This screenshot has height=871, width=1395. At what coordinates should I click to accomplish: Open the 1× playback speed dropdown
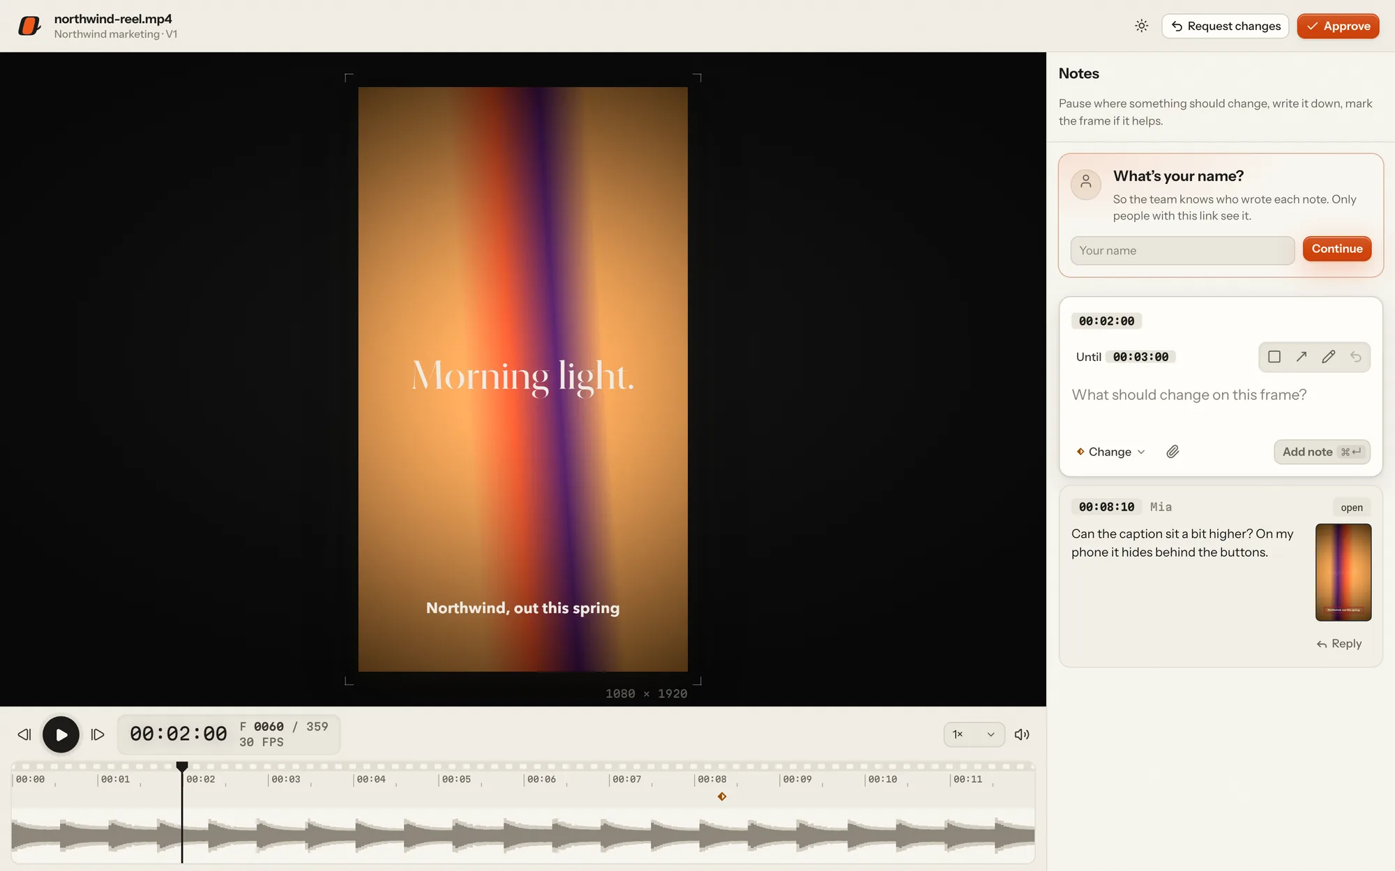click(x=974, y=734)
